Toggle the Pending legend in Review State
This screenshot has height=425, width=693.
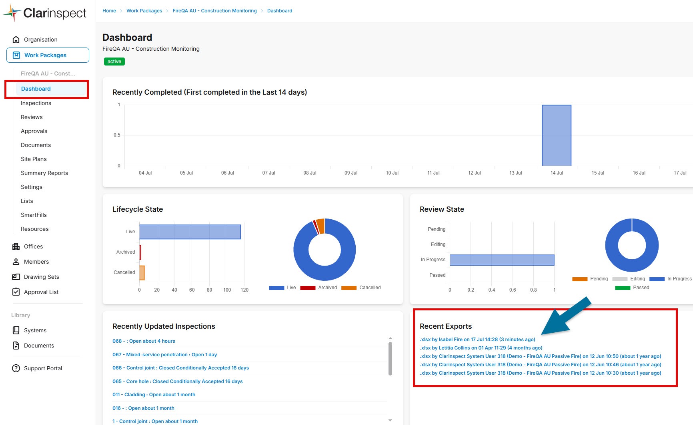click(x=590, y=279)
